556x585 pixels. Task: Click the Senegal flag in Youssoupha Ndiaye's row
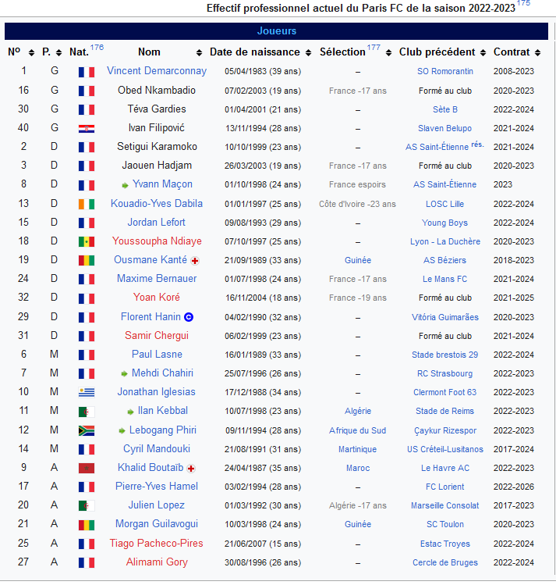(86, 241)
